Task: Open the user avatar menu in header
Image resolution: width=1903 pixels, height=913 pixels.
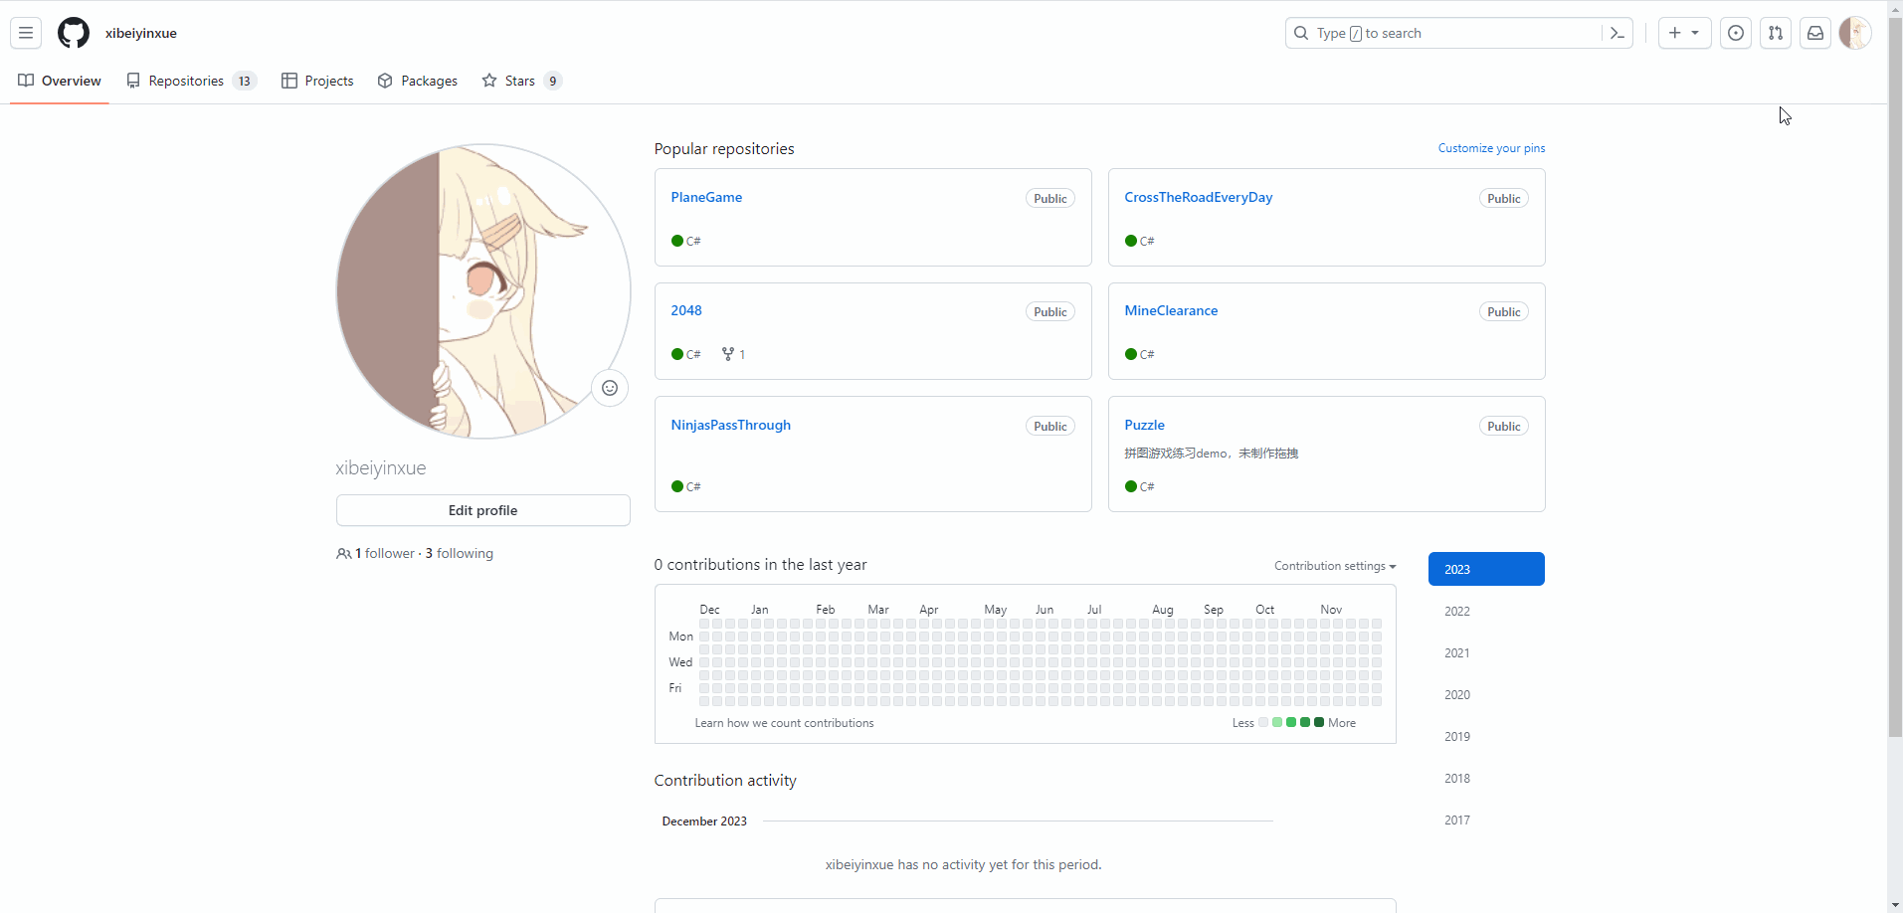Action: [x=1854, y=33]
